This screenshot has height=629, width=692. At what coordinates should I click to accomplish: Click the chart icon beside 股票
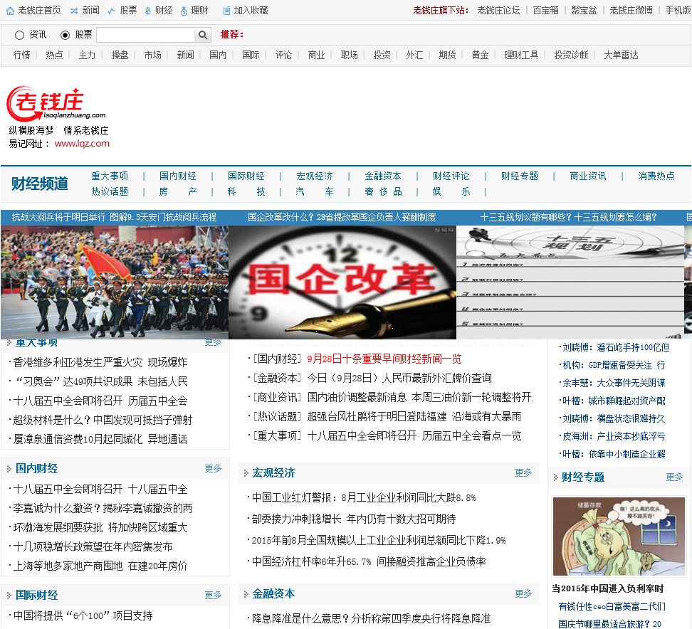click(112, 11)
